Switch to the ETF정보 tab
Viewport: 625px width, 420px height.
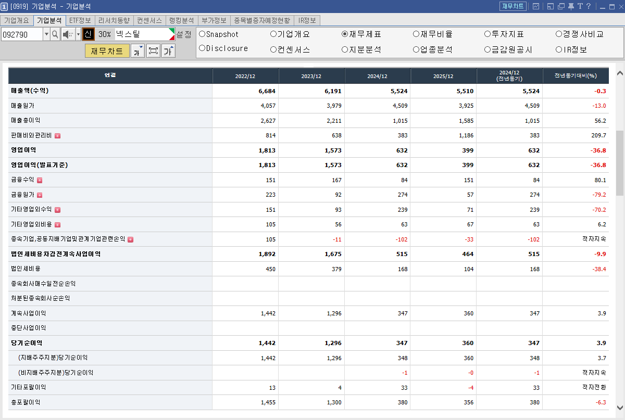(80, 20)
